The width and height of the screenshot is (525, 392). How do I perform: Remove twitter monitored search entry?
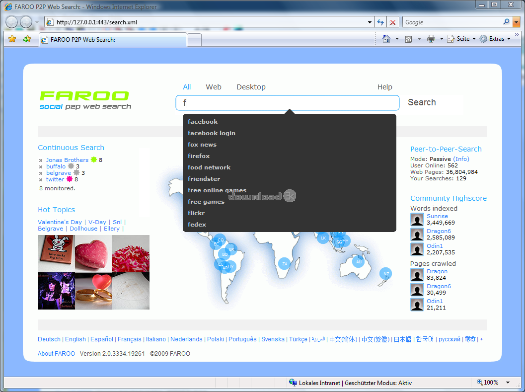pyautogui.click(x=41, y=180)
